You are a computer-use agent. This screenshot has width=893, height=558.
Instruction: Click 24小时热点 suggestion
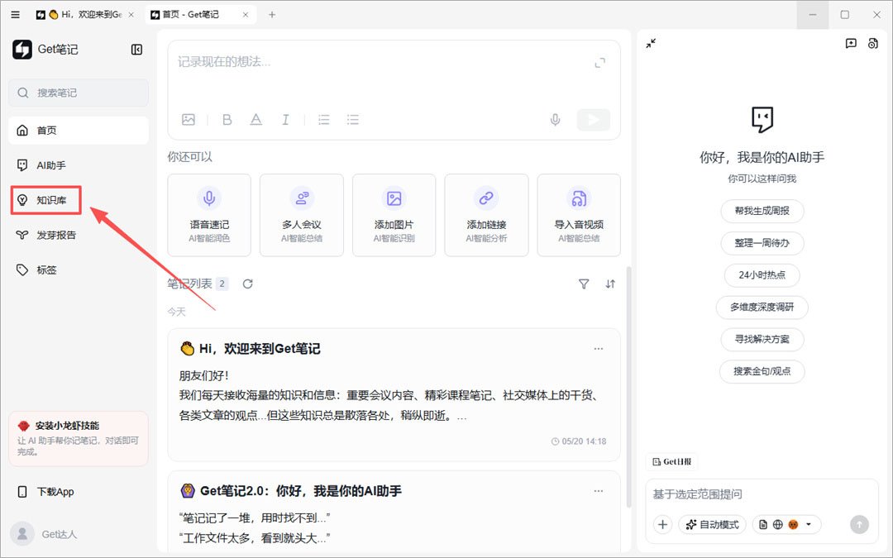click(x=762, y=275)
